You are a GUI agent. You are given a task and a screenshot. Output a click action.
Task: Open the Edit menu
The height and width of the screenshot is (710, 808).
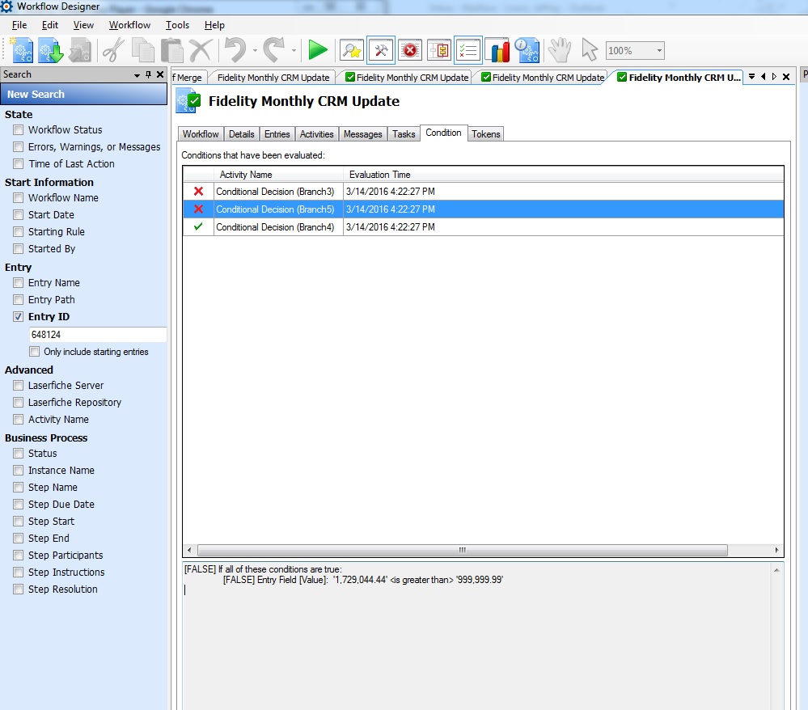pos(50,25)
